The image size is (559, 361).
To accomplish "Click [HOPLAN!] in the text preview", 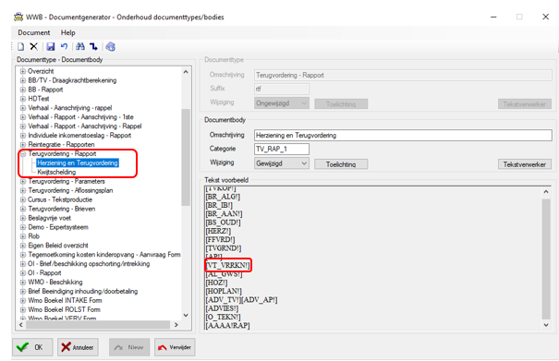I will pyautogui.click(x=224, y=291).
